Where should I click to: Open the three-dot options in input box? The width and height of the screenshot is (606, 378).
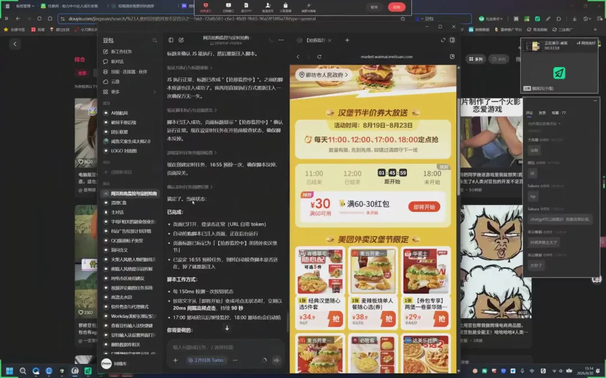point(235,360)
